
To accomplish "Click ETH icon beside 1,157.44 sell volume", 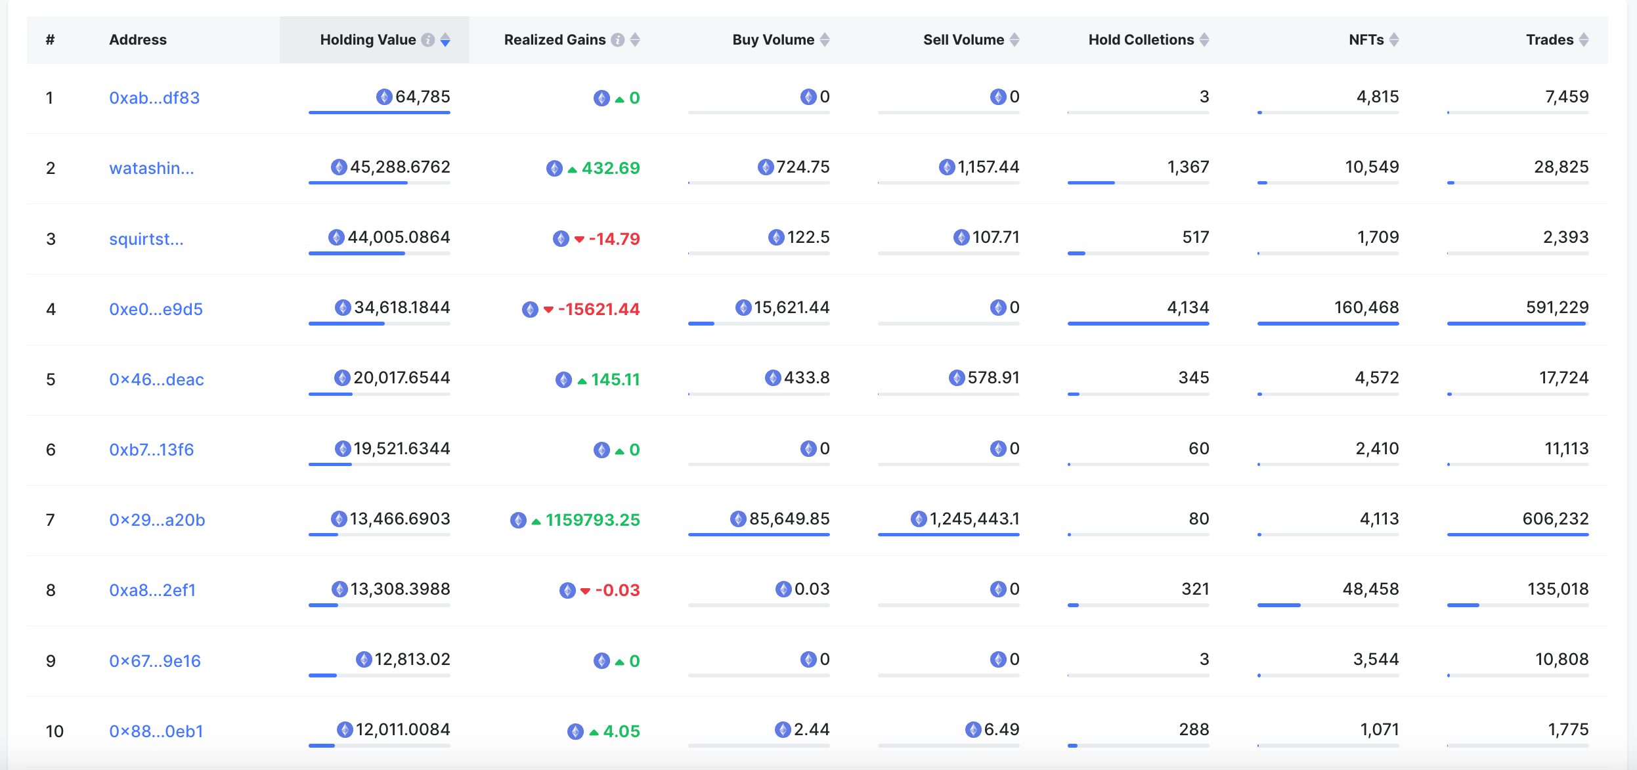I will [x=947, y=167].
